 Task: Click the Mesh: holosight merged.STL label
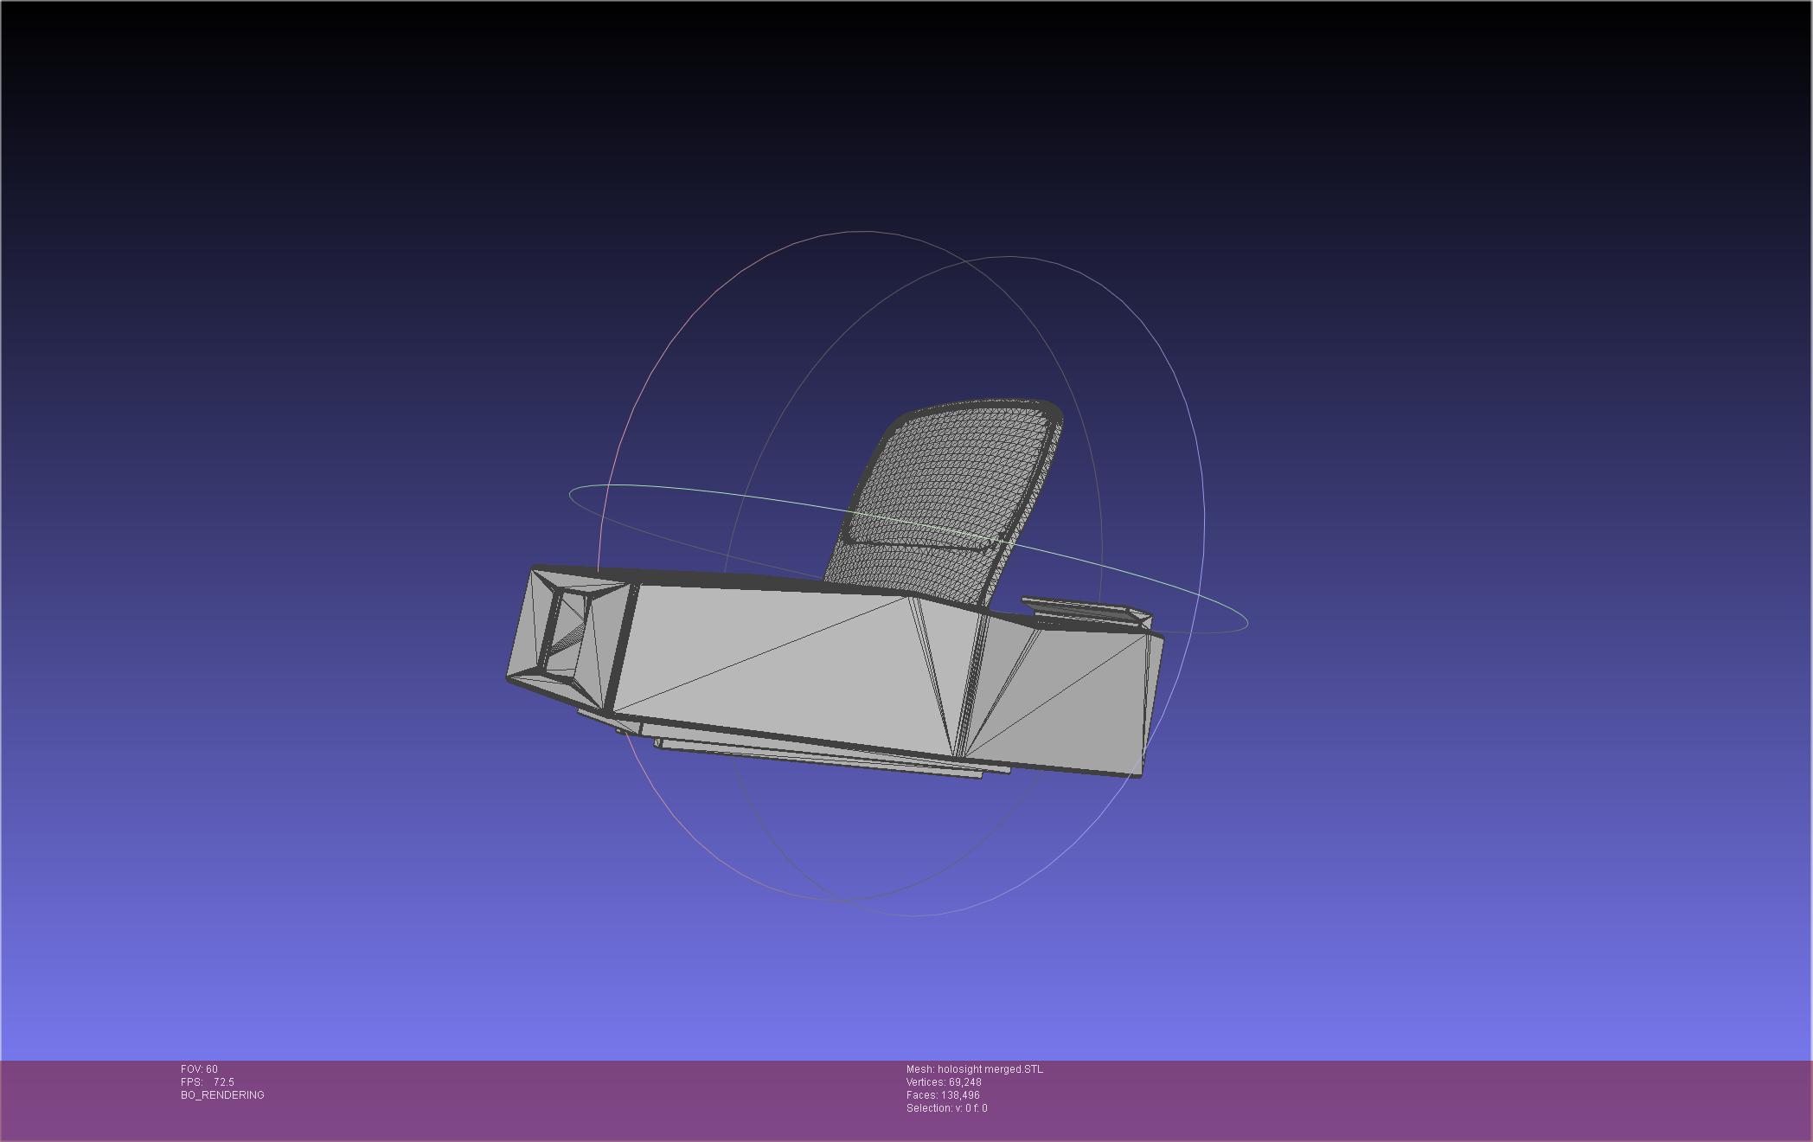point(974,1069)
